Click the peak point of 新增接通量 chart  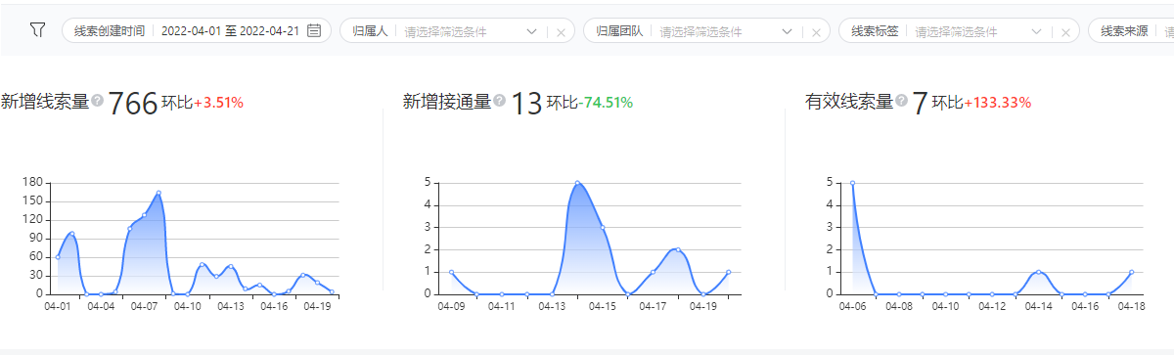click(577, 183)
